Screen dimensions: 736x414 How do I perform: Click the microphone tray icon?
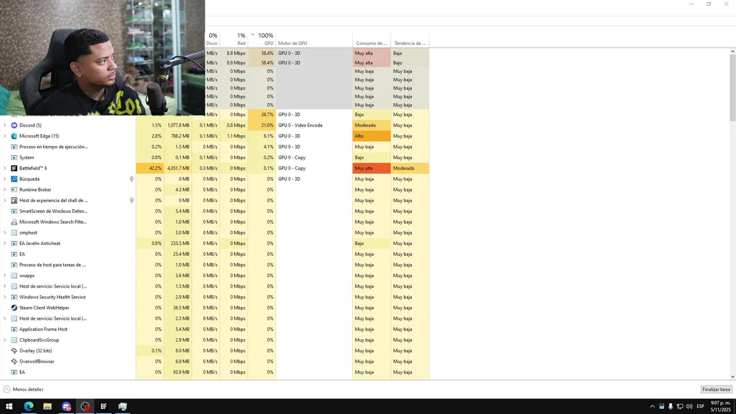(670, 407)
